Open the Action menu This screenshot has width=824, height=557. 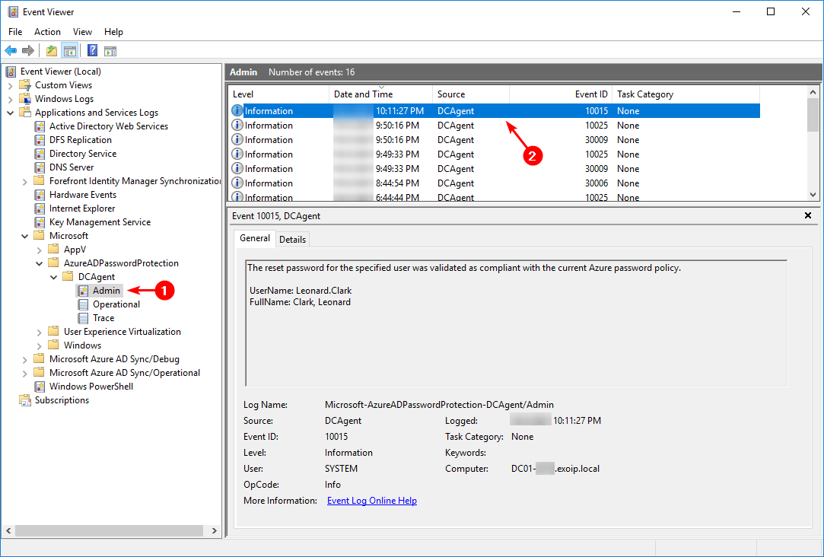click(47, 32)
